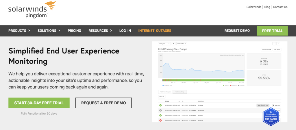Start the 30-day free trial
This screenshot has height=130, width=296.
click(39, 103)
